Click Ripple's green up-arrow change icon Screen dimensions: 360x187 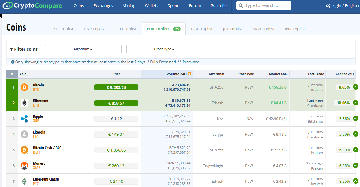[356, 118]
